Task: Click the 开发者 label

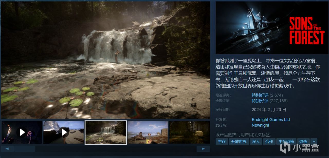Action: 221,120
